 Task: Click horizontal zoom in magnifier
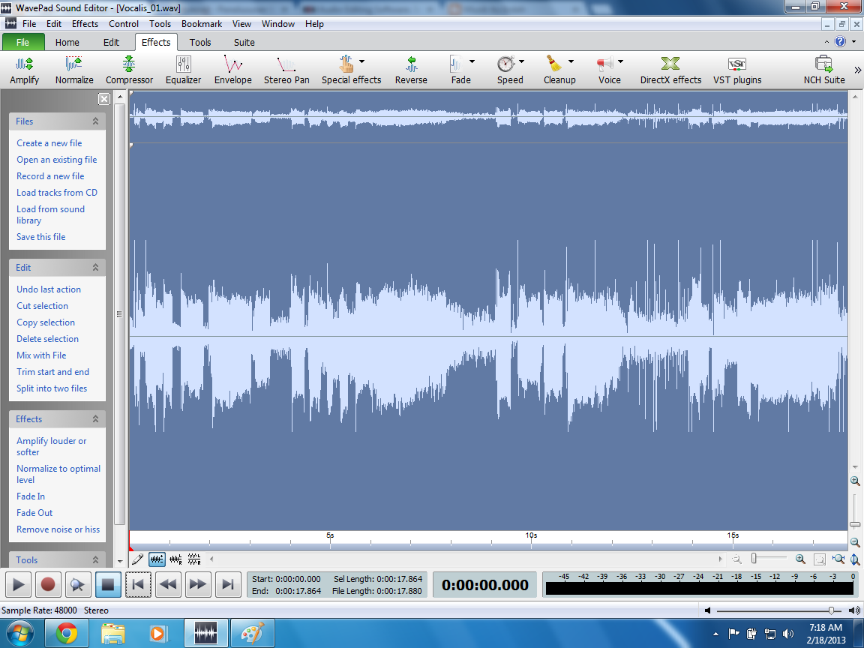tap(801, 559)
